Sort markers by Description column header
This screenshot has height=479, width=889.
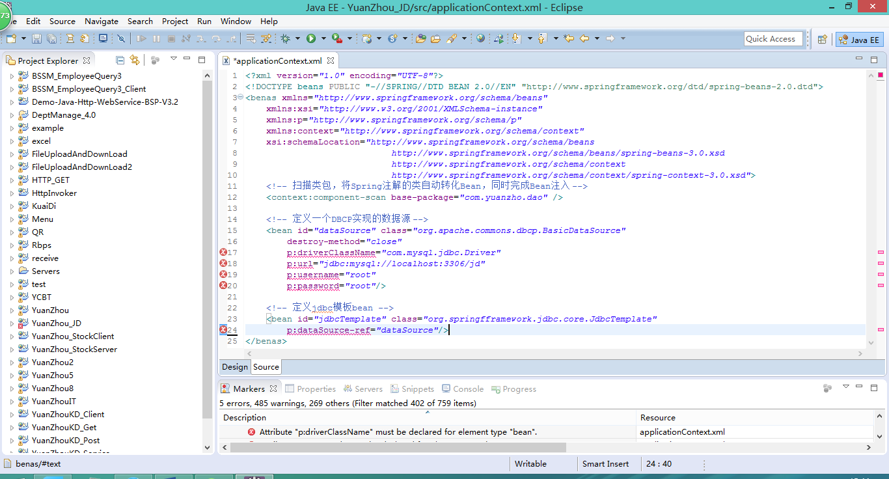pyautogui.click(x=428, y=418)
